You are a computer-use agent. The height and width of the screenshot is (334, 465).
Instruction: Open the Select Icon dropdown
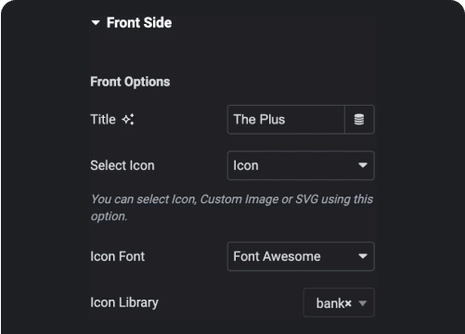click(x=301, y=165)
